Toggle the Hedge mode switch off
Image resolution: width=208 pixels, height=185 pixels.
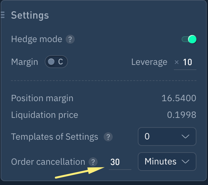tap(189, 40)
